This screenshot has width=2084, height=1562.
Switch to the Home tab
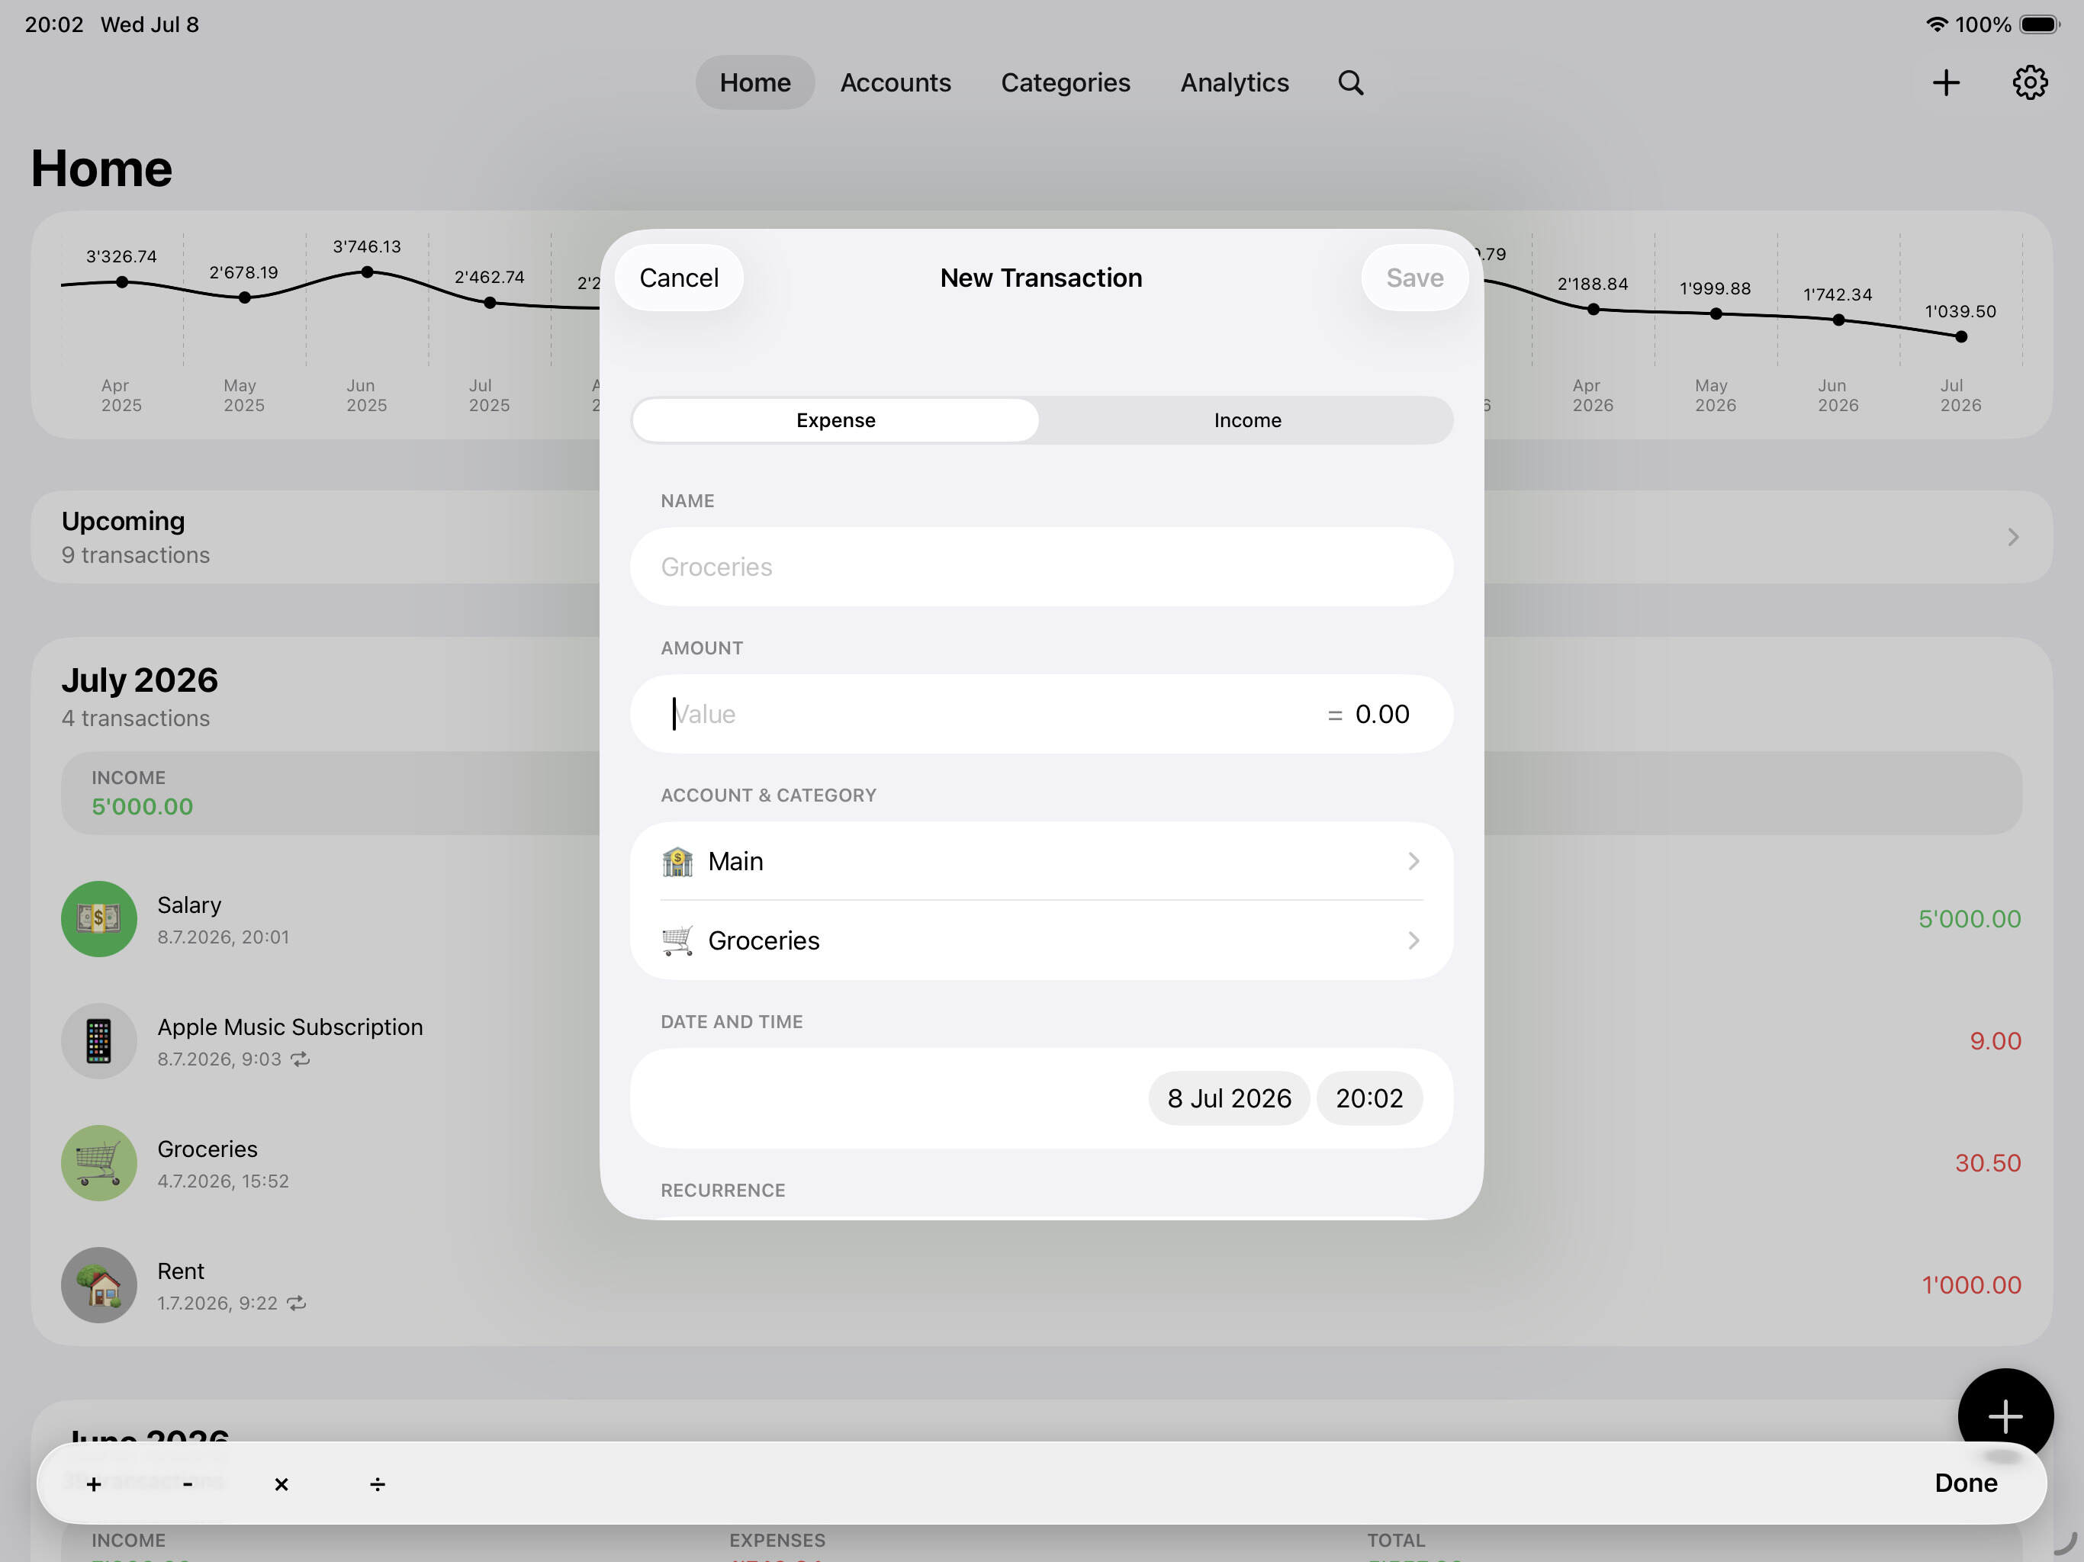click(754, 83)
